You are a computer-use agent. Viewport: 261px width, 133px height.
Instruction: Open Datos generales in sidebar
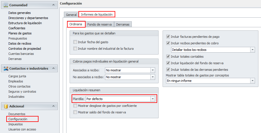point(19,13)
